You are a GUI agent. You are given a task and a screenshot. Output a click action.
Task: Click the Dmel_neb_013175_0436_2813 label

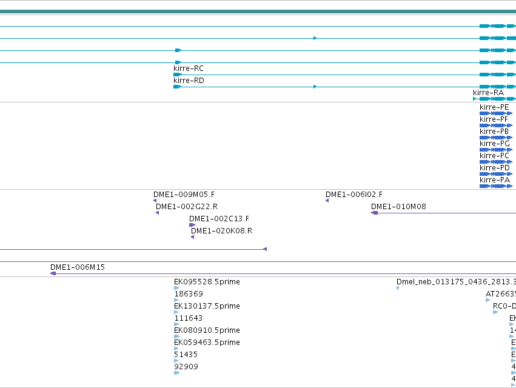[x=456, y=282]
